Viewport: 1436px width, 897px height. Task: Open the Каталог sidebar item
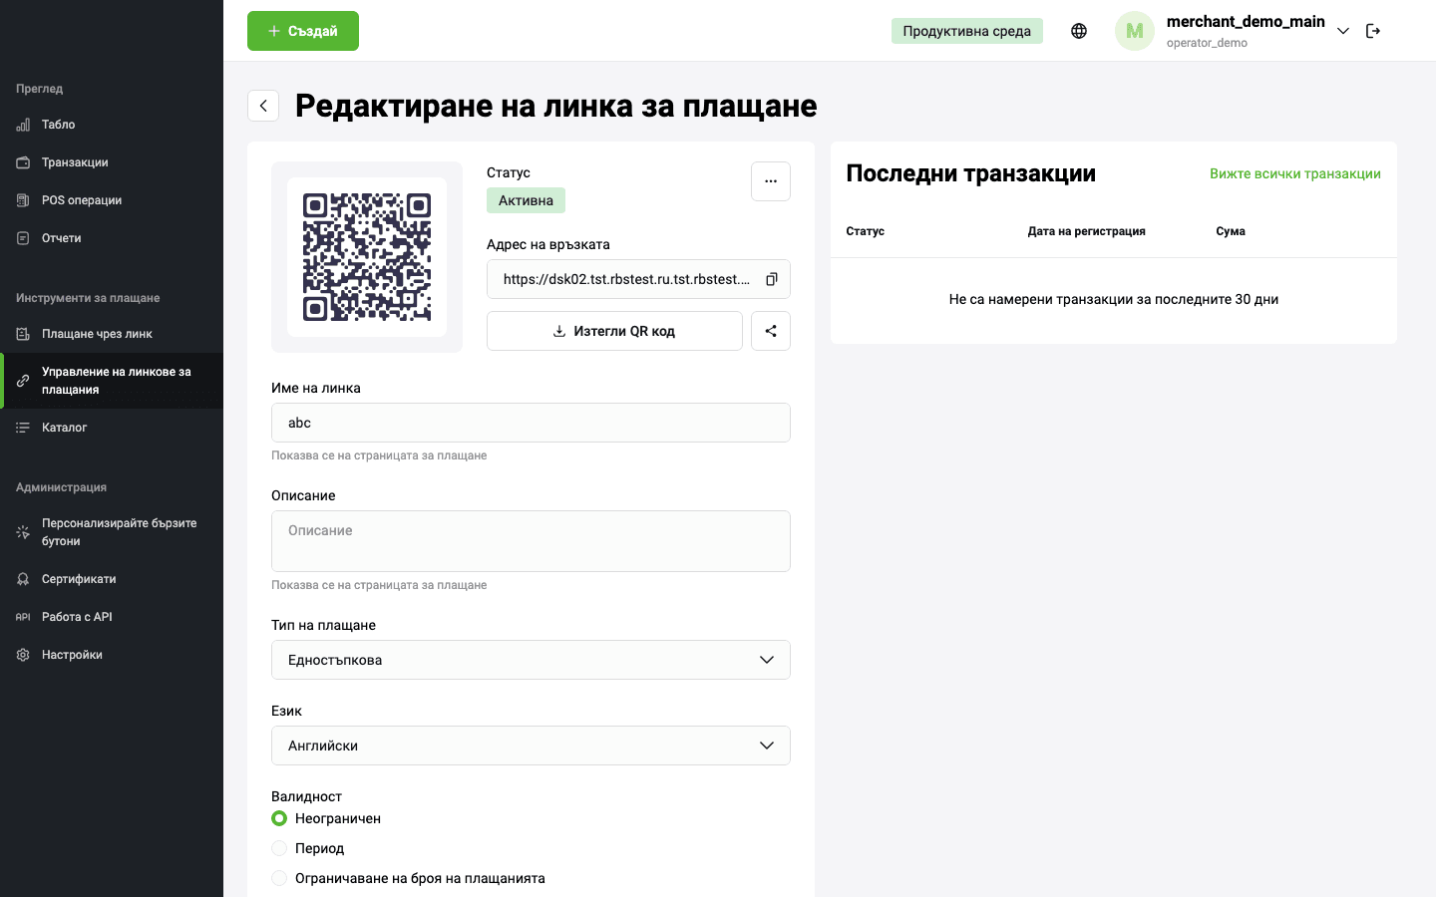(x=65, y=428)
